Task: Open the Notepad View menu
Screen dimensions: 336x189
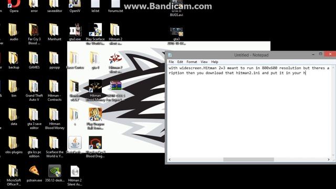Action: coord(204,62)
